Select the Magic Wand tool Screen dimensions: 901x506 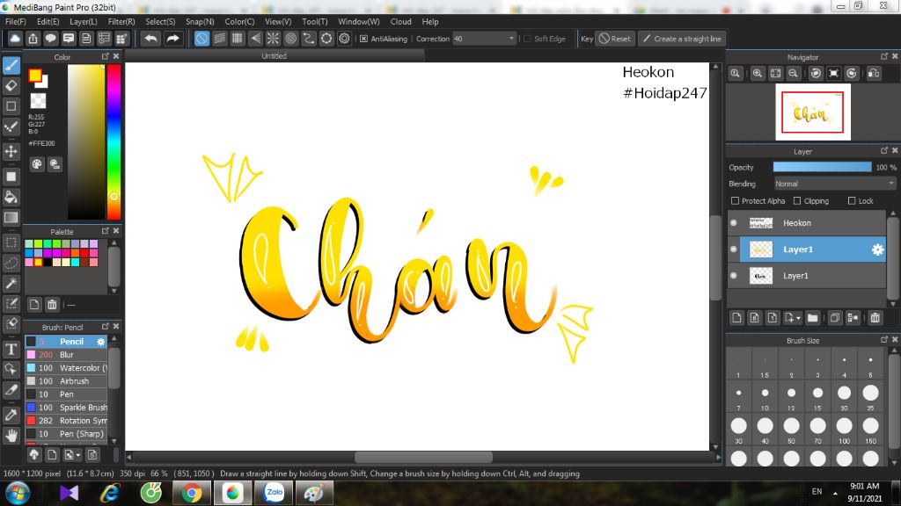pos(11,283)
